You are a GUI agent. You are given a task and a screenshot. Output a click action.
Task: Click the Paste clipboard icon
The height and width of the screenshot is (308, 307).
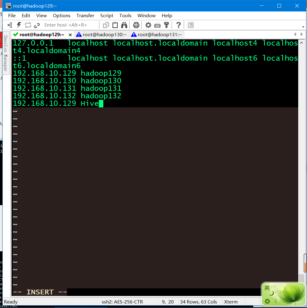pos(115,25)
